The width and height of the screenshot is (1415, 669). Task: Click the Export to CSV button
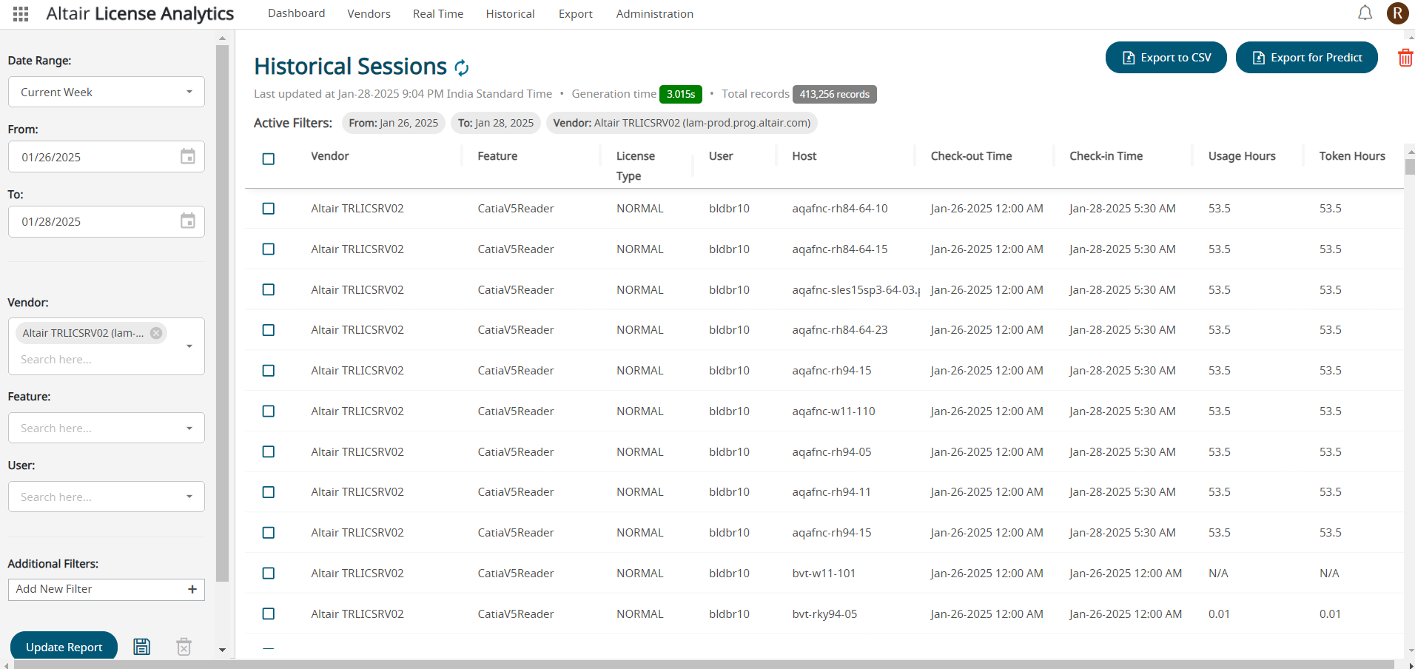click(x=1166, y=58)
